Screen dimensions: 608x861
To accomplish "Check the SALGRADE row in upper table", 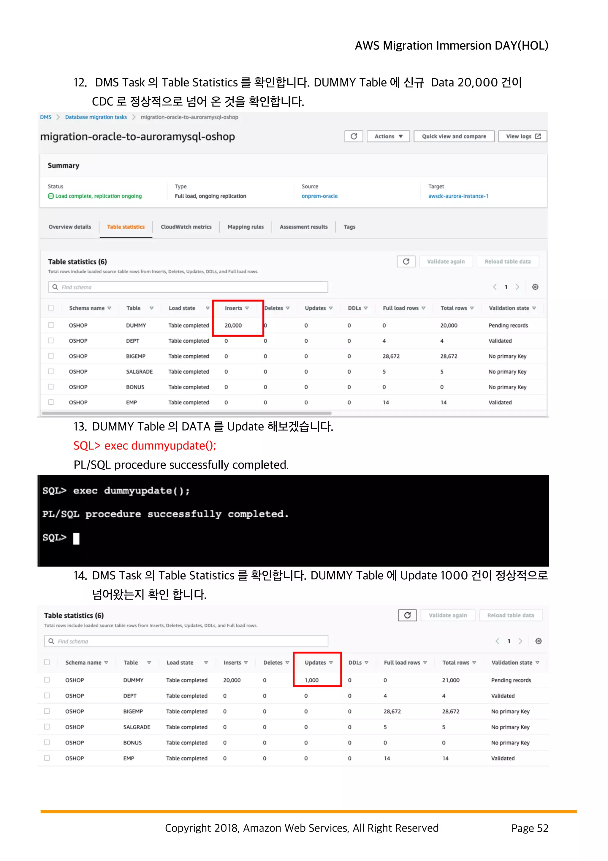I will (51, 371).
